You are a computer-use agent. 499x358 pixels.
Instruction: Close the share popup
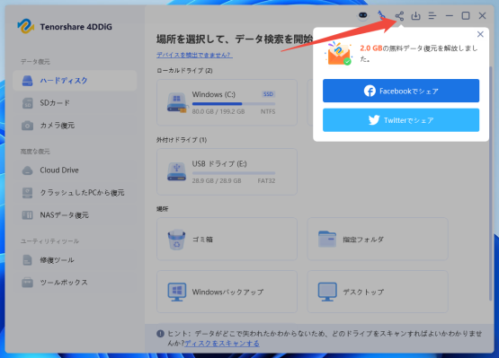[x=480, y=34]
